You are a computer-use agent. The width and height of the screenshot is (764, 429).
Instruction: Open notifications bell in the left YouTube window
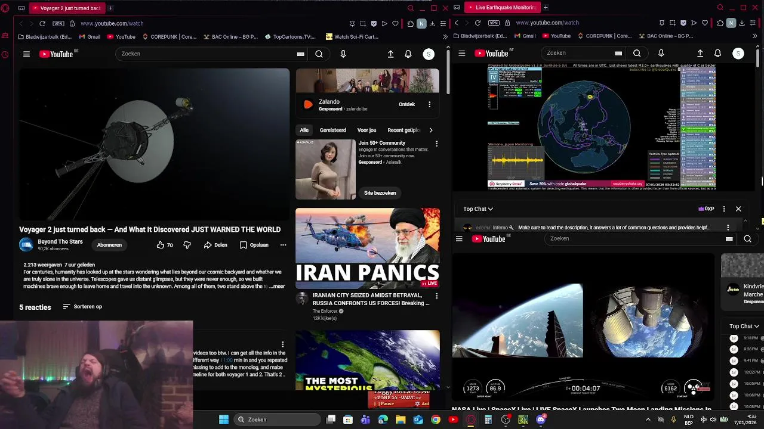click(x=408, y=54)
